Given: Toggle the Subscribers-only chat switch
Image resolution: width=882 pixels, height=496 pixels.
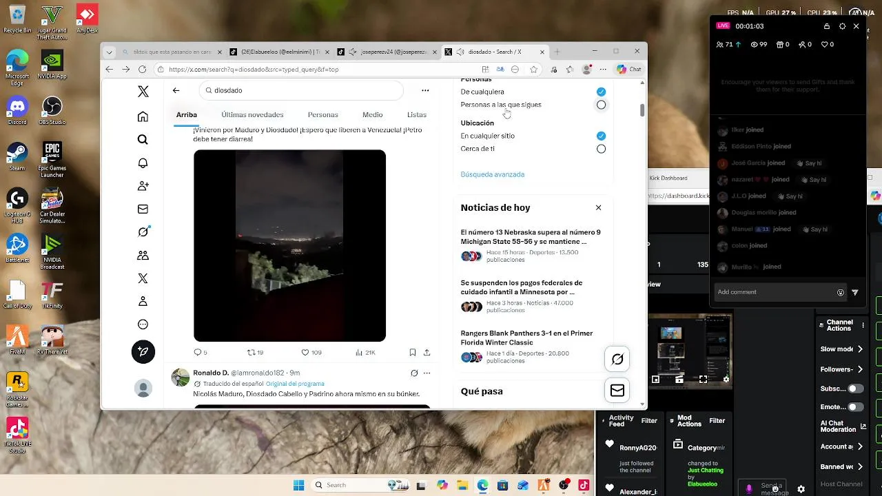Looking at the screenshot, I should (855, 389).
